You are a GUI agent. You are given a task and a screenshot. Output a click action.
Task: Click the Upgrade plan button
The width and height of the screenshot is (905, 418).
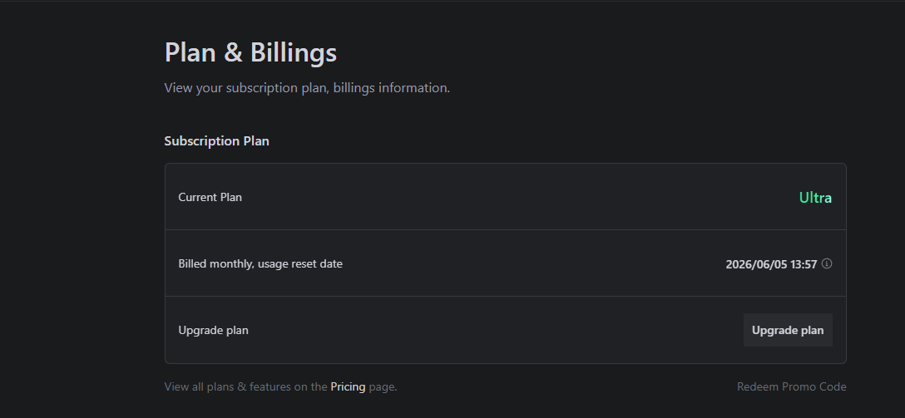(788, 331)
